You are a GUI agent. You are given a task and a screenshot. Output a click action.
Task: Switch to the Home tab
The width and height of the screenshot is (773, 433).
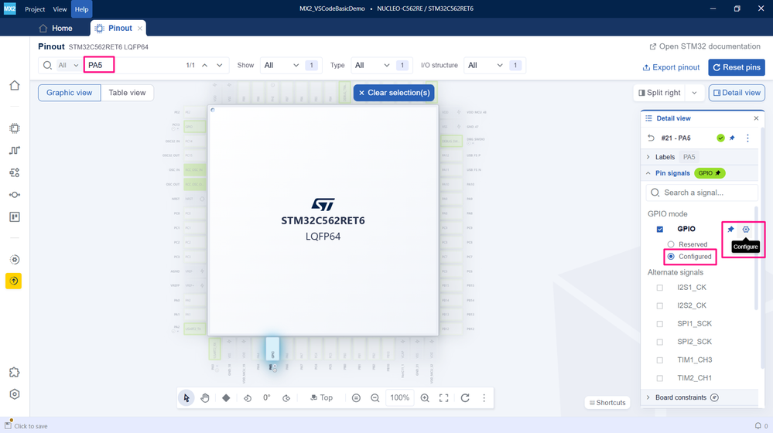click(x=56, y=28)
